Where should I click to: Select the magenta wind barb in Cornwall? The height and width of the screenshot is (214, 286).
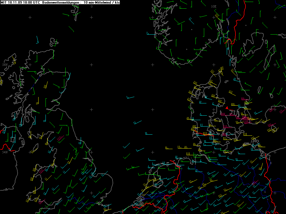[42, 201]
